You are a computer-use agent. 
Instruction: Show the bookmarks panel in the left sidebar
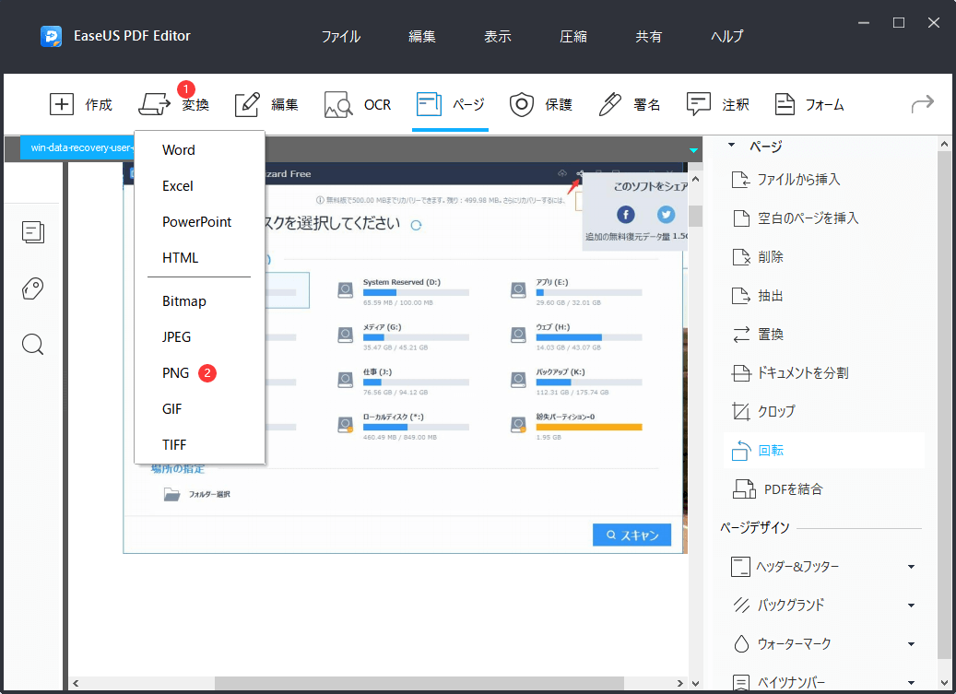coord(32,288)
